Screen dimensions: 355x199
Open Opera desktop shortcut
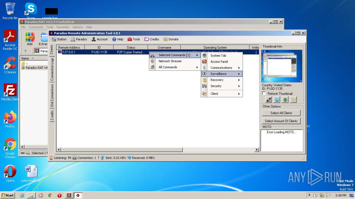click(10, 174)
